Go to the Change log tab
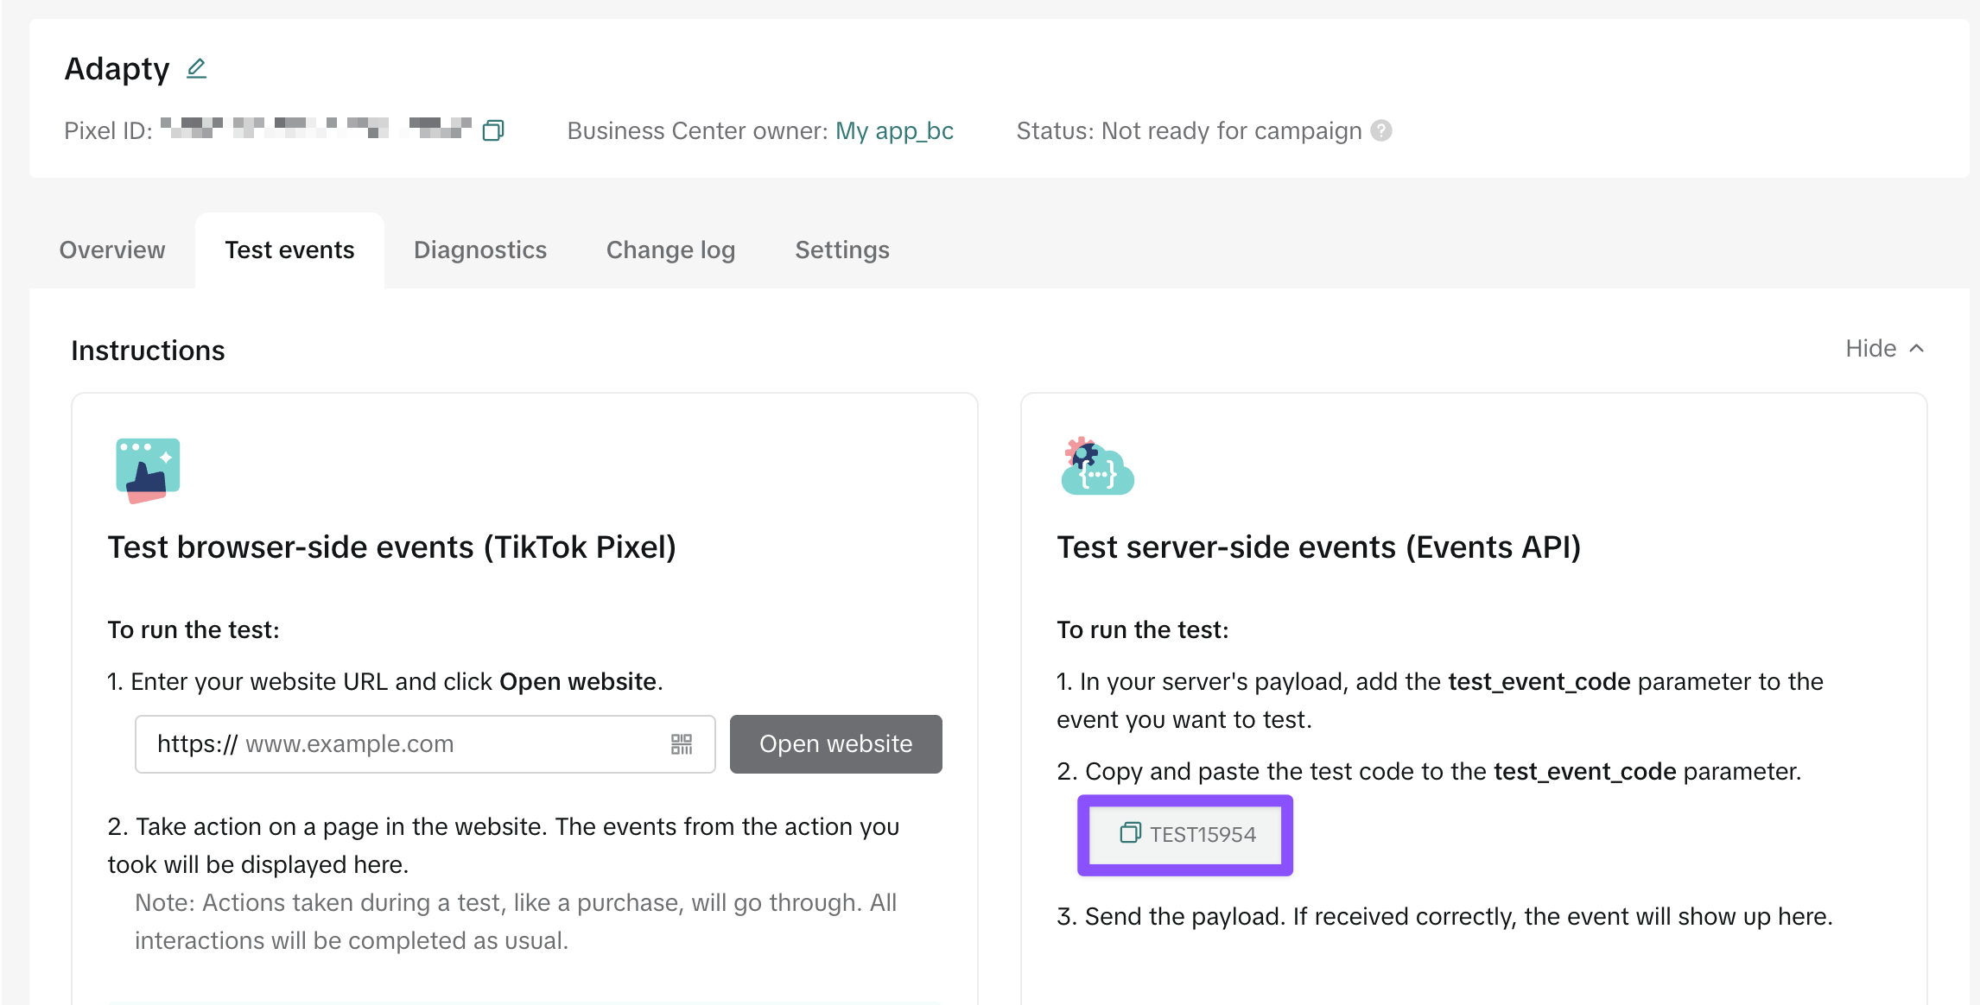The height and width of the screenshot is (1005, 1980). pos(670,250)
